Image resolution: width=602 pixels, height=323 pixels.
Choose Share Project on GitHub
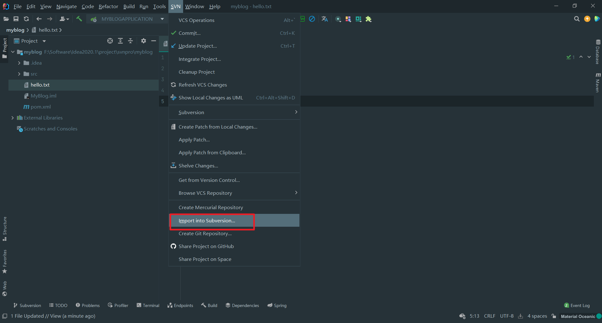tap(234, 246)
